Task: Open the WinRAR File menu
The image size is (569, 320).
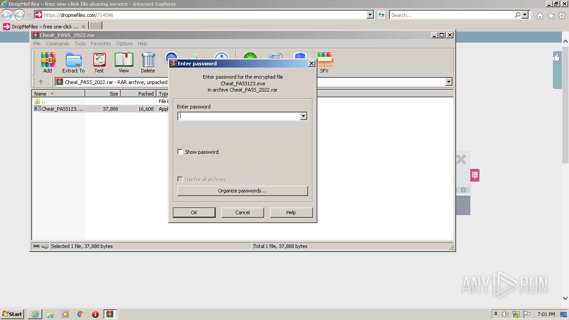Action: point(37,44)
